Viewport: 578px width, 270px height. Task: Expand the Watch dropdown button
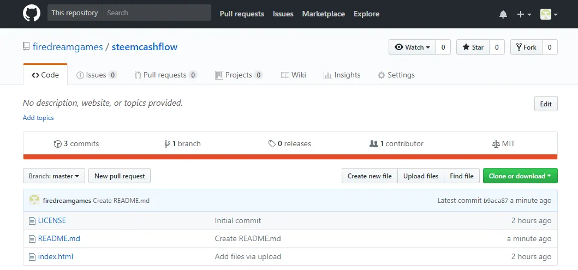tap(412, 47)
